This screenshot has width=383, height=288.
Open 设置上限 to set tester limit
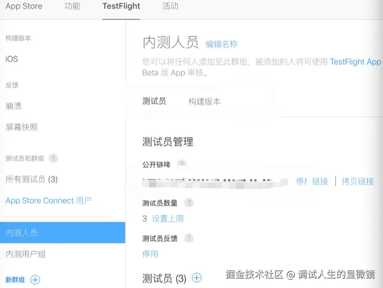[168, 218]
